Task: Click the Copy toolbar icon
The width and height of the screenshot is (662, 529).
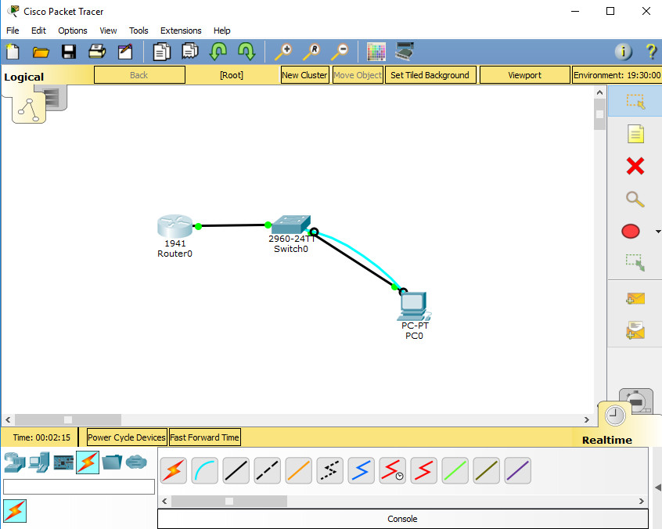Action: pyautogui.click(x=162, y=52)
